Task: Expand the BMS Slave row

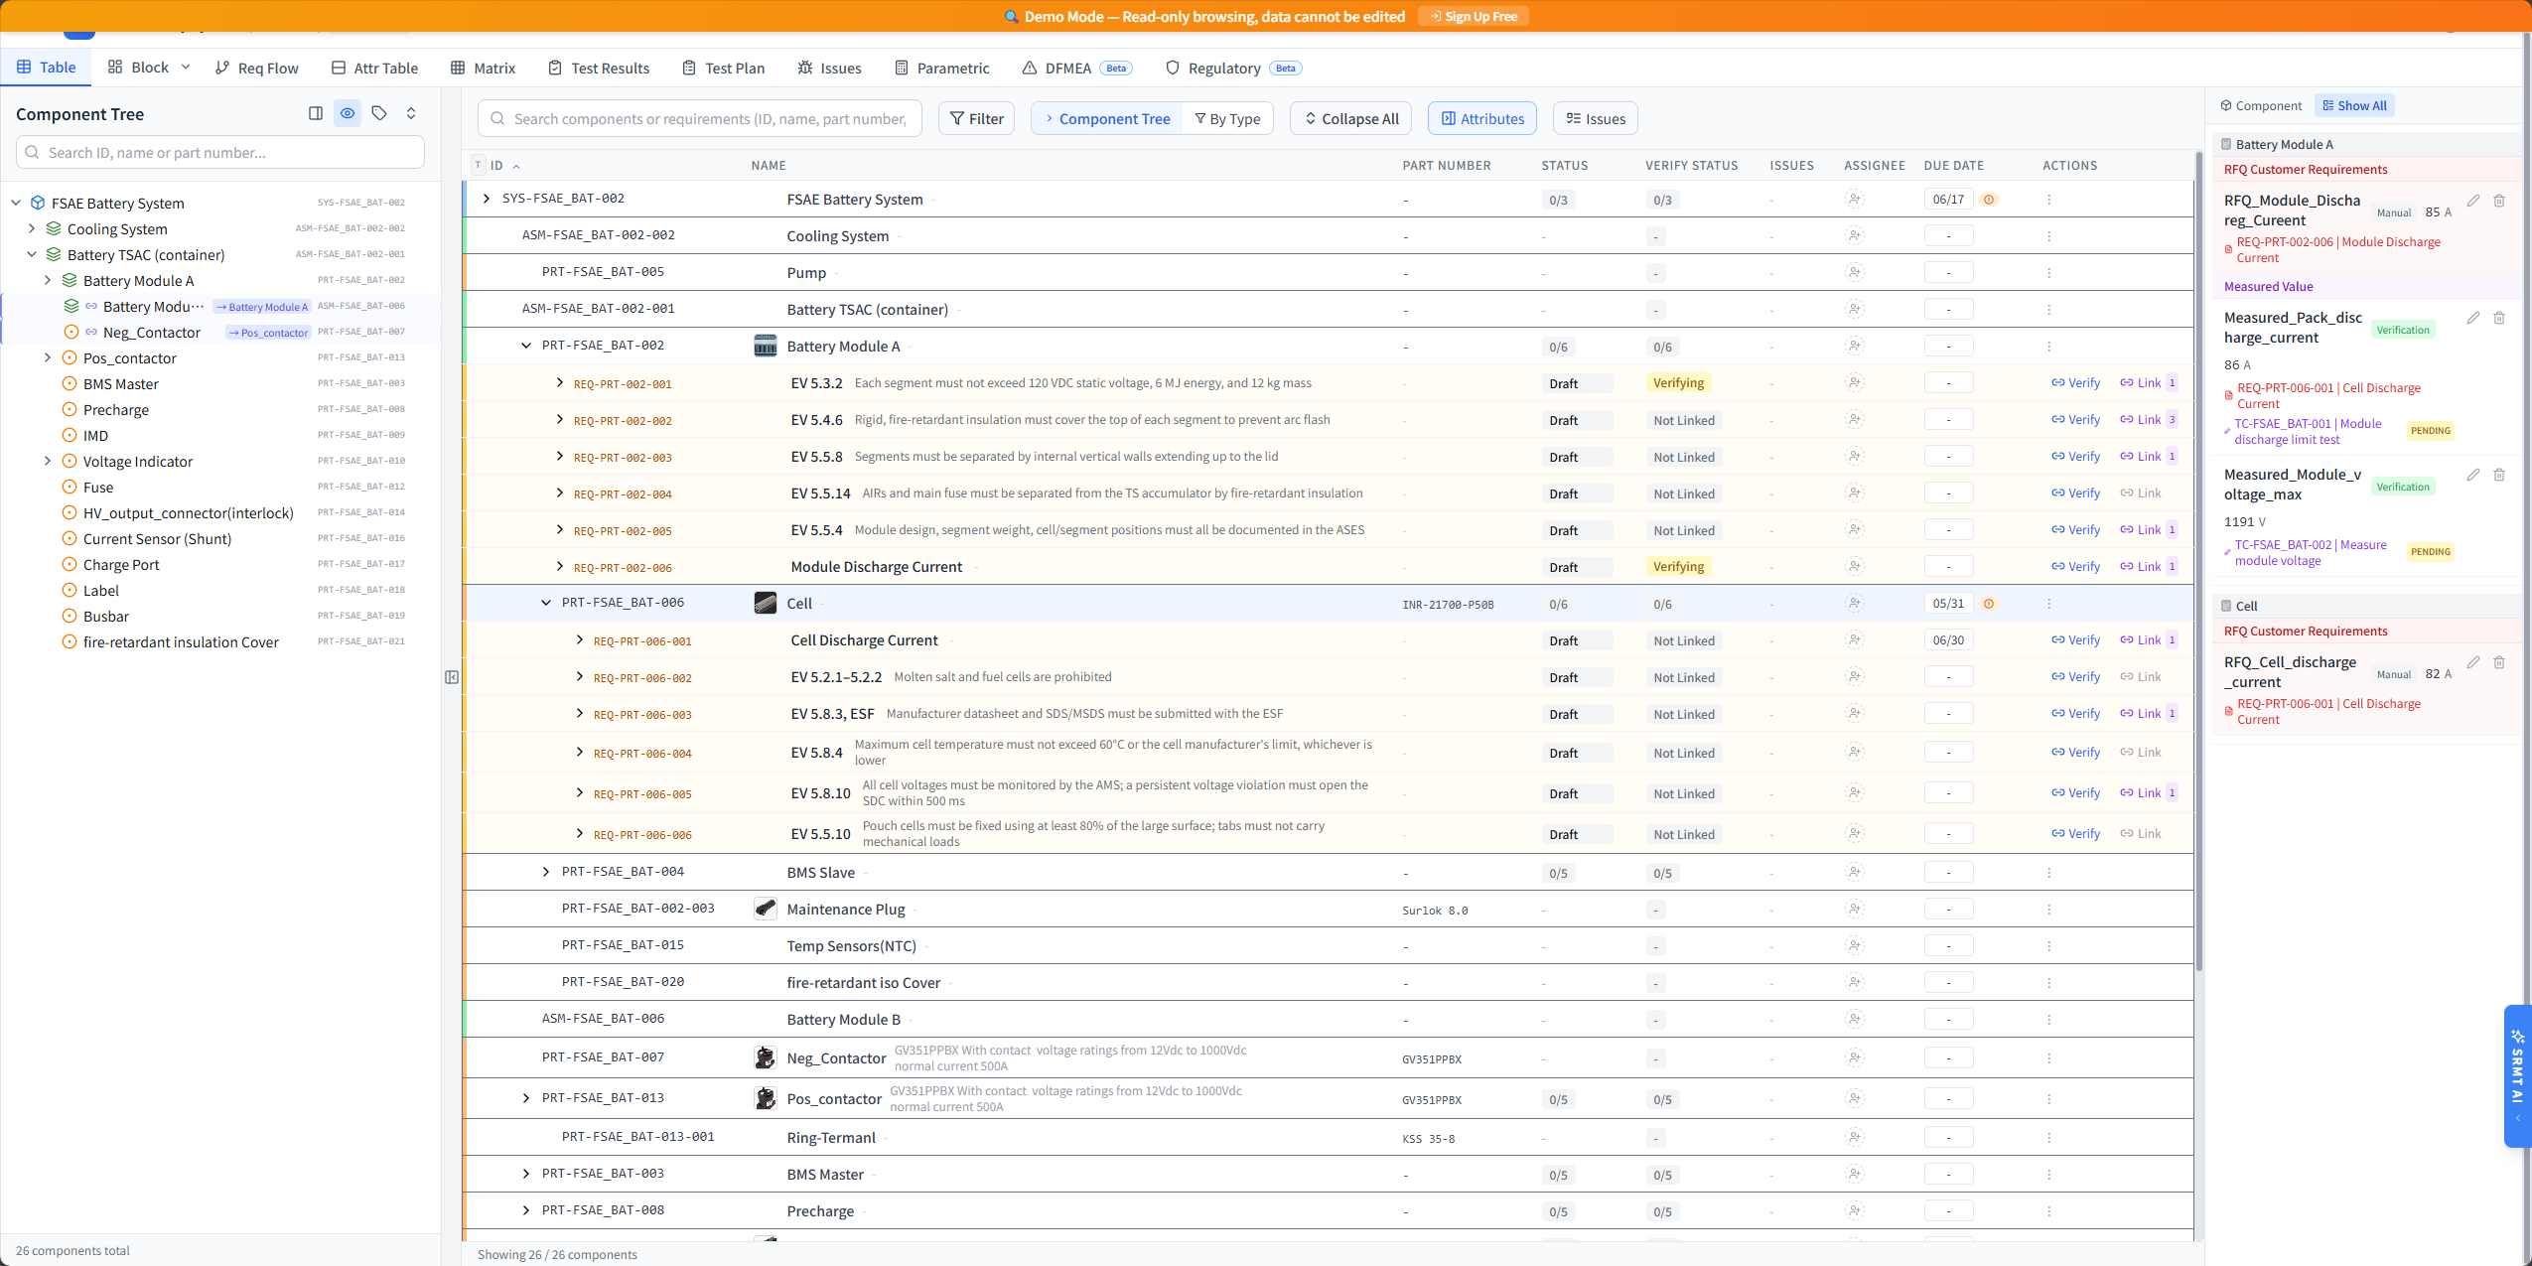Action: pos(545,872)
